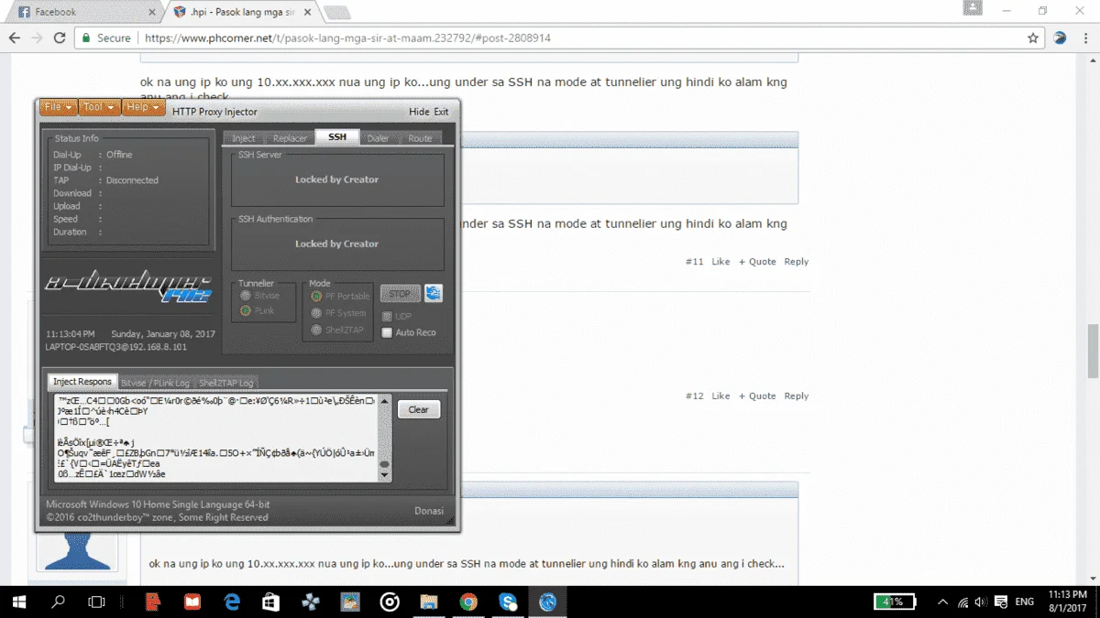Click the browser back arrow

coord(15,38)
